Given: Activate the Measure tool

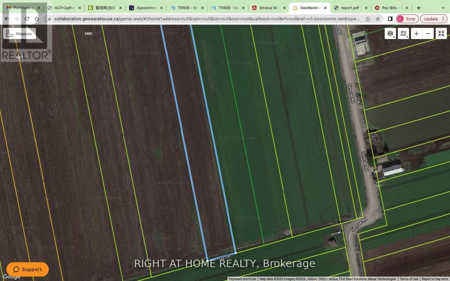Looking at the screenshot, I should point(19,34).
